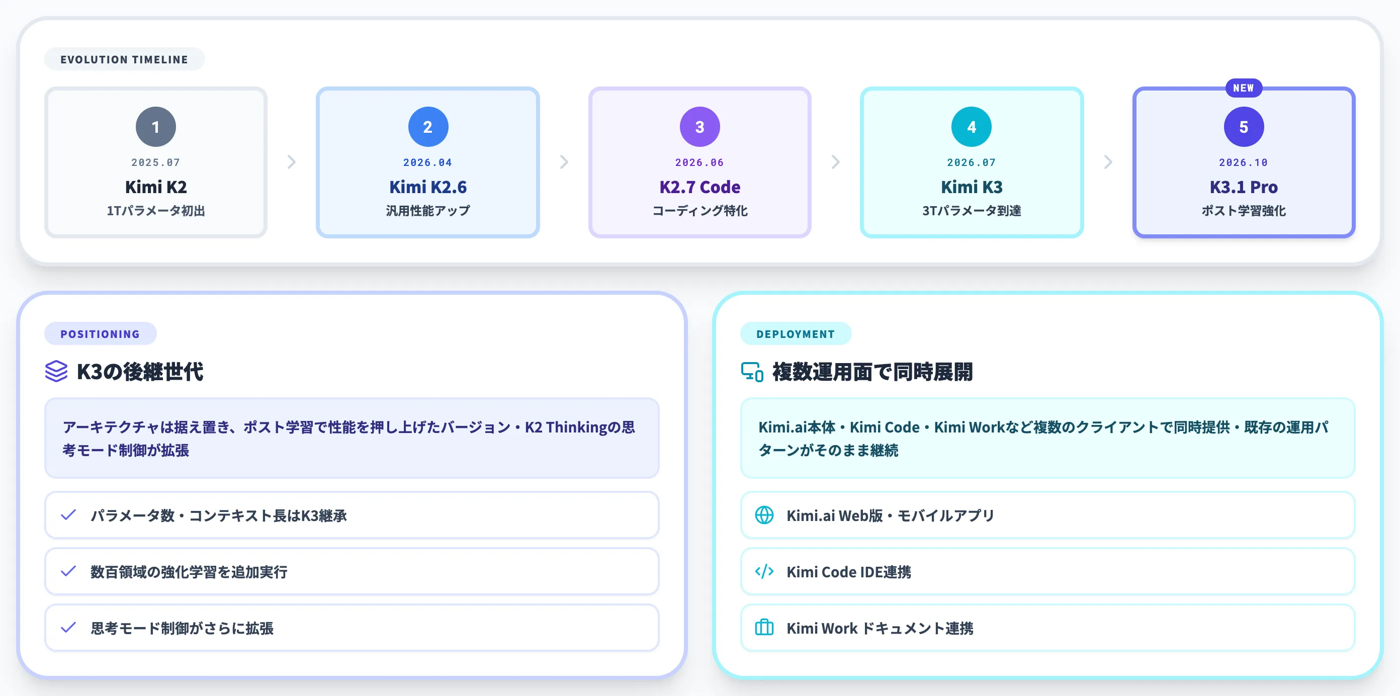Click the date 2026.06 on third card
1400x696 pixels.
(700, 162)
